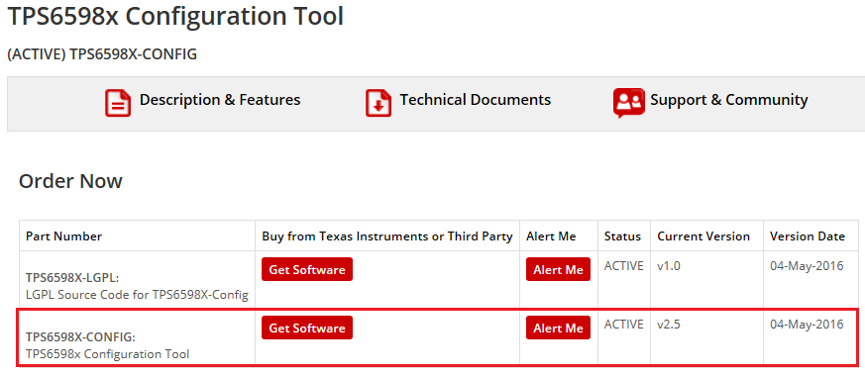The height and width of the screenshot is (376, 865).
Task: Click 04-May-2016 date in the LGPL row
Action: pyautogui.click(x=807, y=266)
